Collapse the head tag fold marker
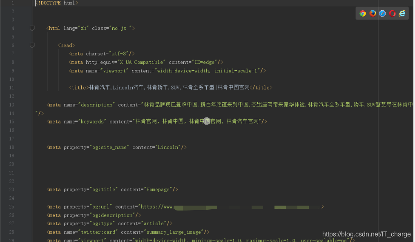 coord(32,45)
